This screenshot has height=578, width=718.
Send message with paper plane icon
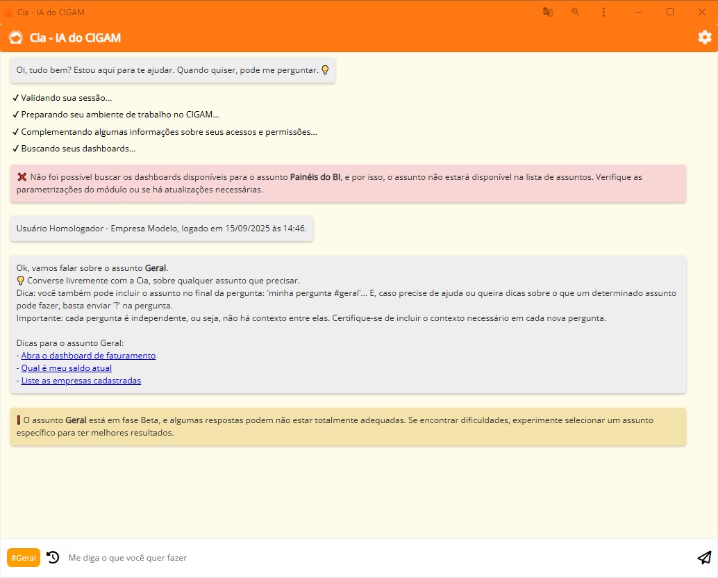(x=704, y=557)
